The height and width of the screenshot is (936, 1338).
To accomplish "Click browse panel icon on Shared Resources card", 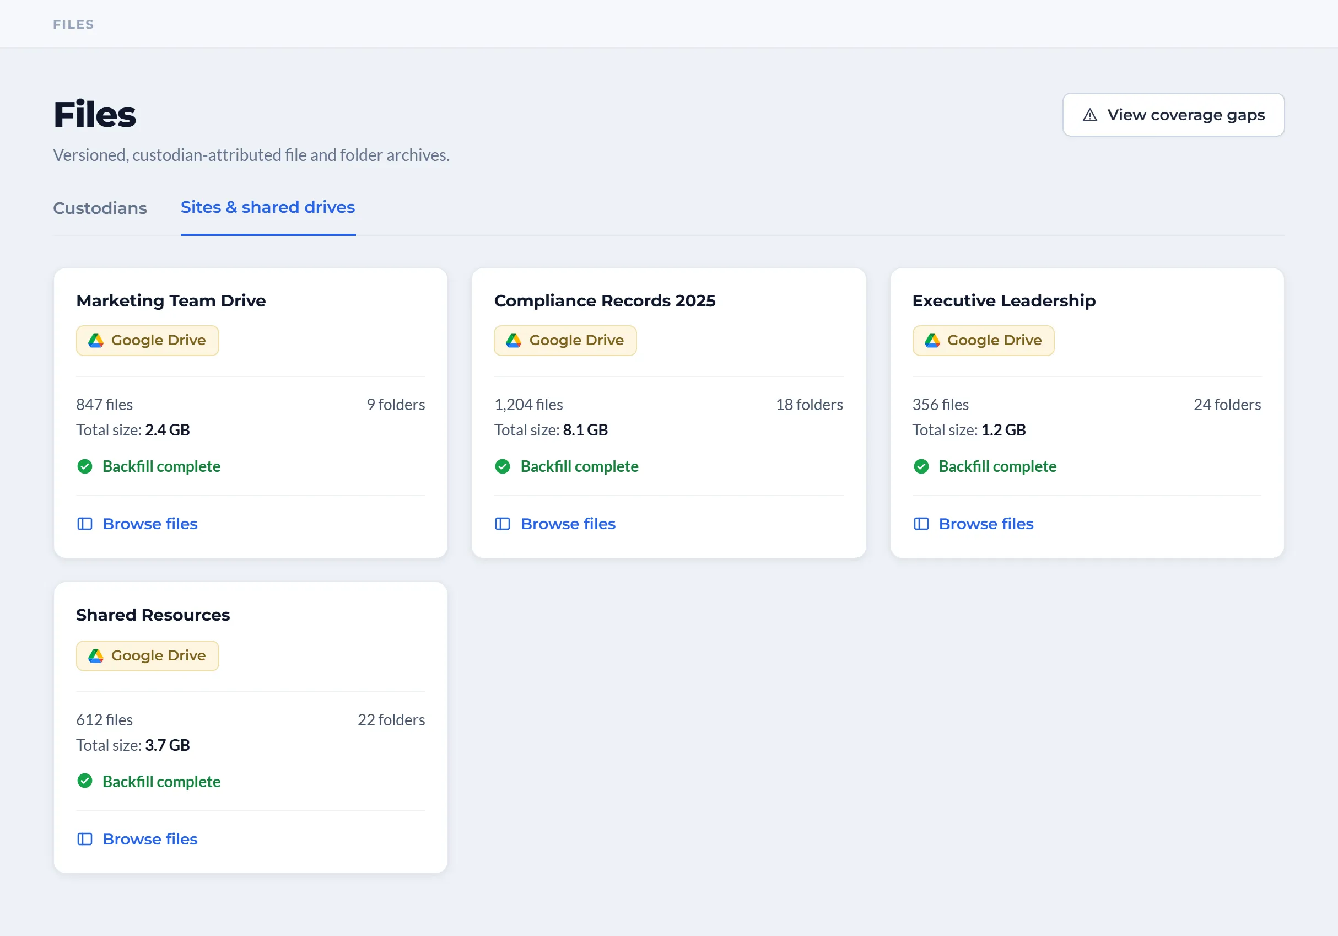I will [x=84, y=839].
